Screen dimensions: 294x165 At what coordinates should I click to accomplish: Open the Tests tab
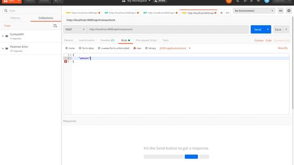tap(165, 40)
